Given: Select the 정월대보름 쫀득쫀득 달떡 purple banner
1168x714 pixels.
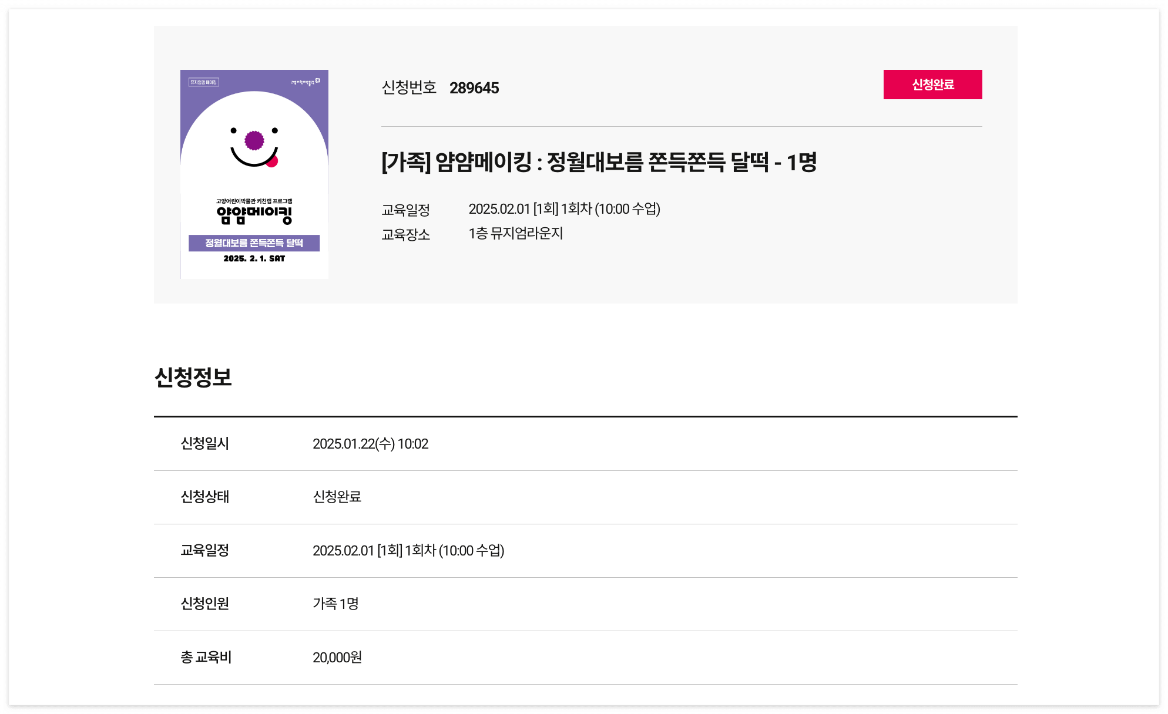Looking at the screenshot, I should tap(254, 244).
